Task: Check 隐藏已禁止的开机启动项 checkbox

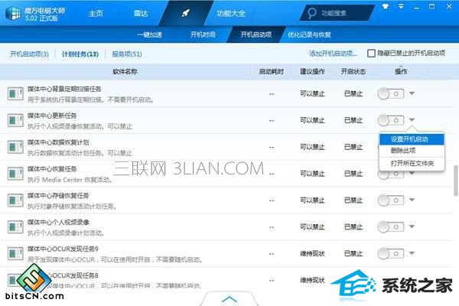Action: [x=371, y=54]
